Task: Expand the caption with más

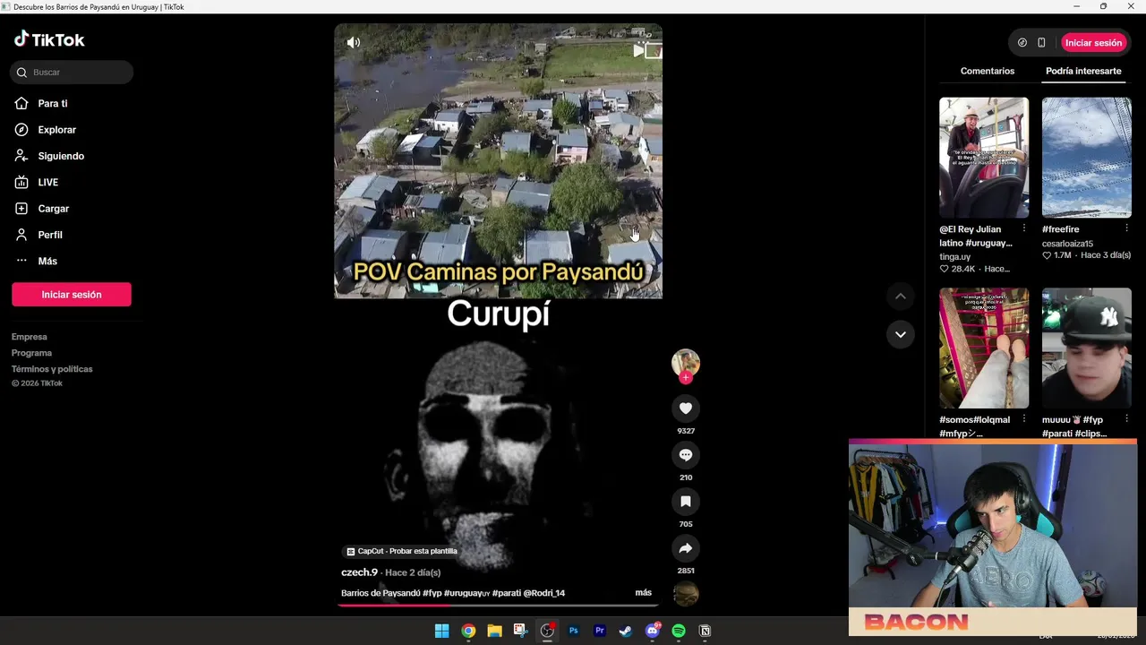Action: 643,593
